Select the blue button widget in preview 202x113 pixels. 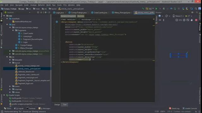(179, 55)
